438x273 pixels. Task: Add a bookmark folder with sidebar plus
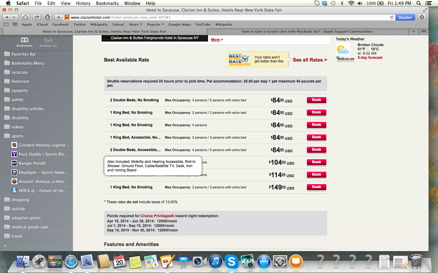tap(5, 246)
